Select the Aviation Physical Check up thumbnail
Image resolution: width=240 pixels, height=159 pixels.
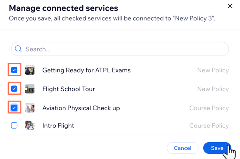(x=30, y=108)
